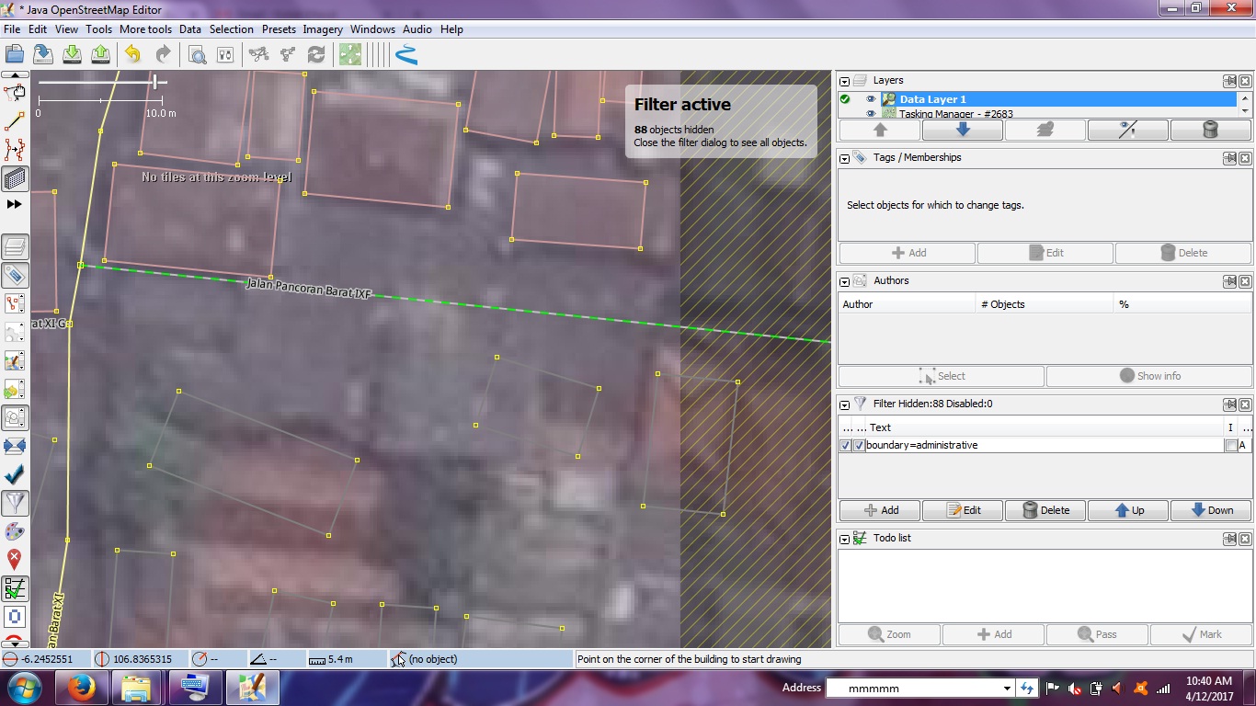Toggle hide mode checkbox for boundary filter

859,446
